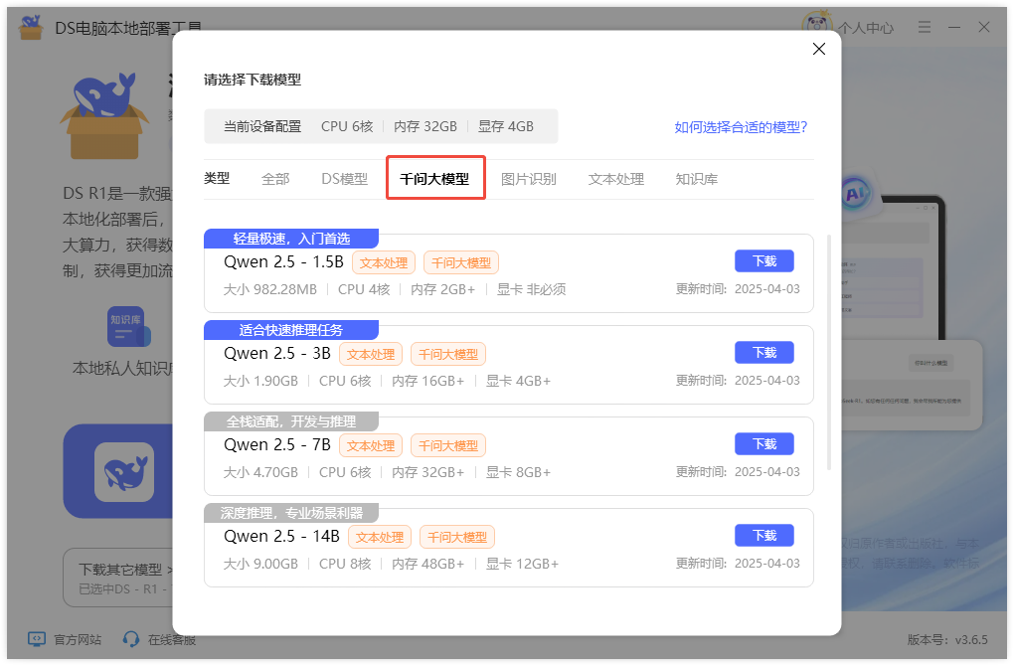Viewport: 1014px width, 666px height.
Task: Open the 官方网站 link
Action: coord(78,639)
